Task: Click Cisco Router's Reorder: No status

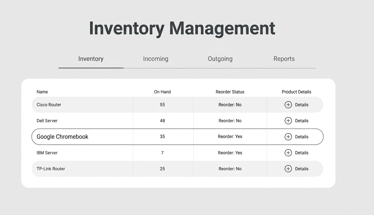Action: coord(230,105)
